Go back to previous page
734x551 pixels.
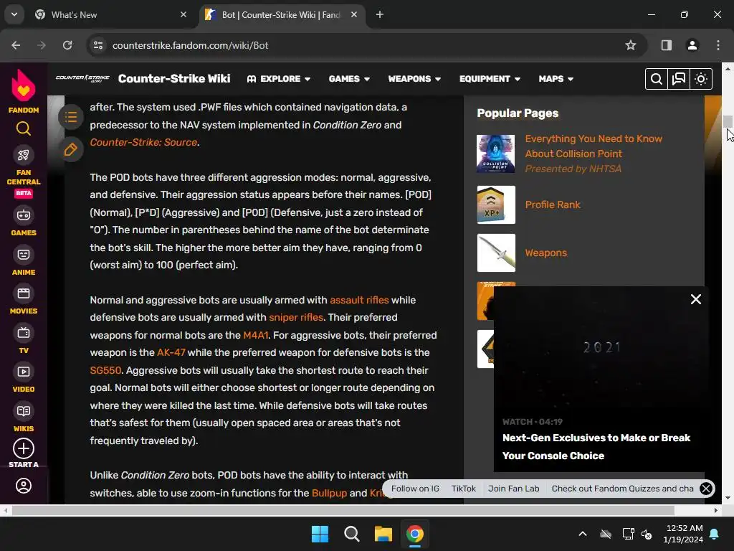16,45
